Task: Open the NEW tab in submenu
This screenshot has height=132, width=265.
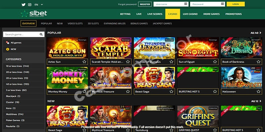Action: (60, 23)
